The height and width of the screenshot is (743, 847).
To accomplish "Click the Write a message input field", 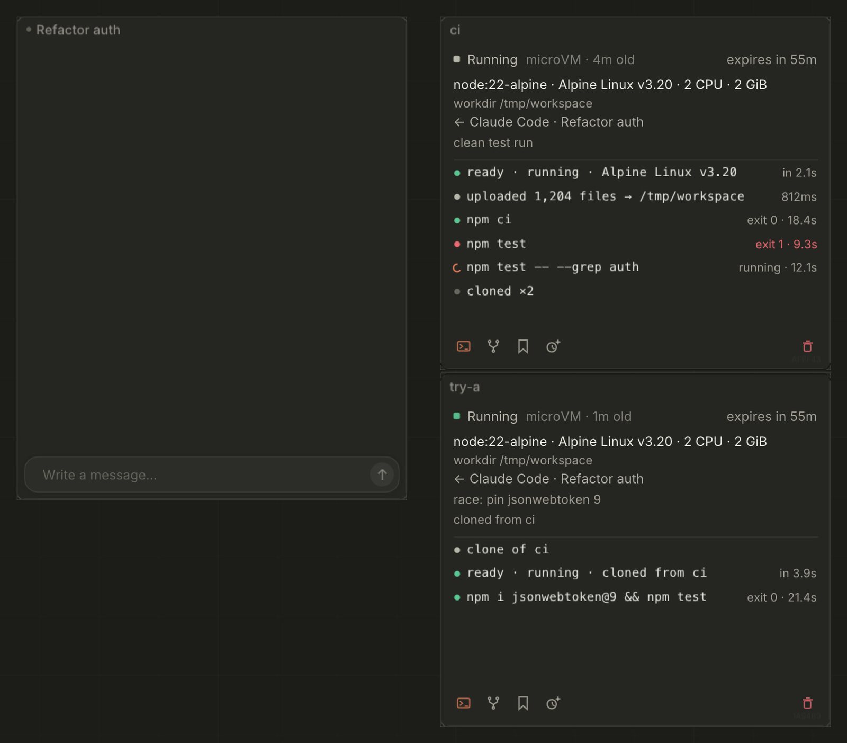I will tap(212, 475).
